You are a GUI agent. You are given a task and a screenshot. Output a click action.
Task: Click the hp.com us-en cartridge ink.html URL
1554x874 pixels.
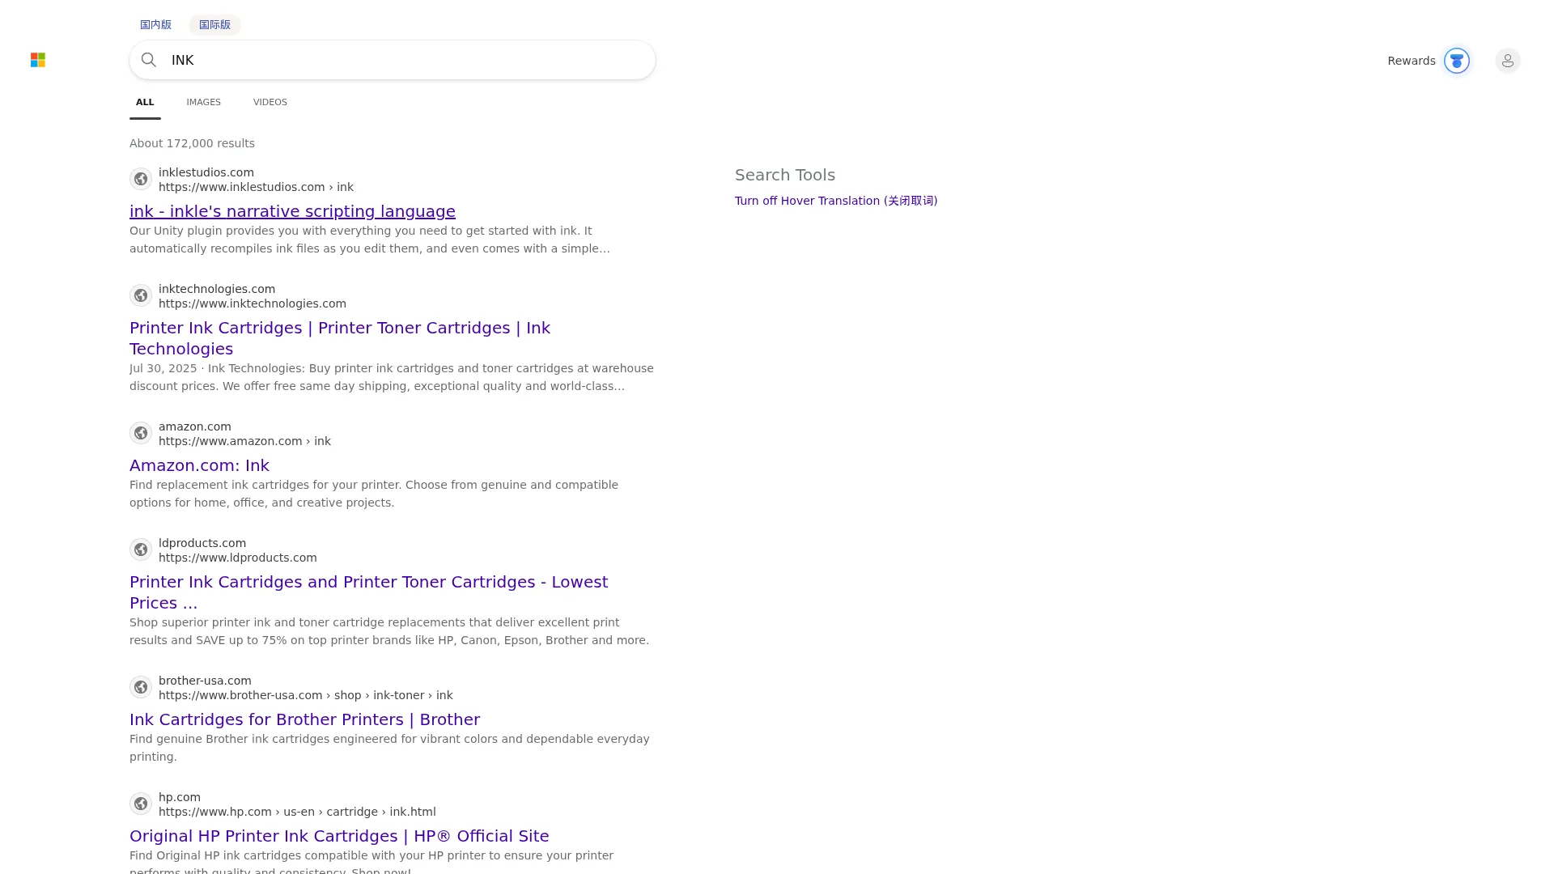click(x=297, y=812)
